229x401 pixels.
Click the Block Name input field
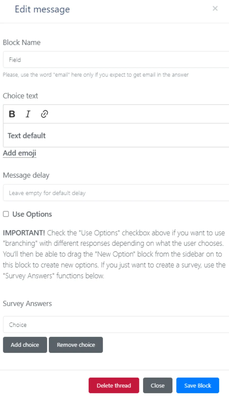pos(116,60)
